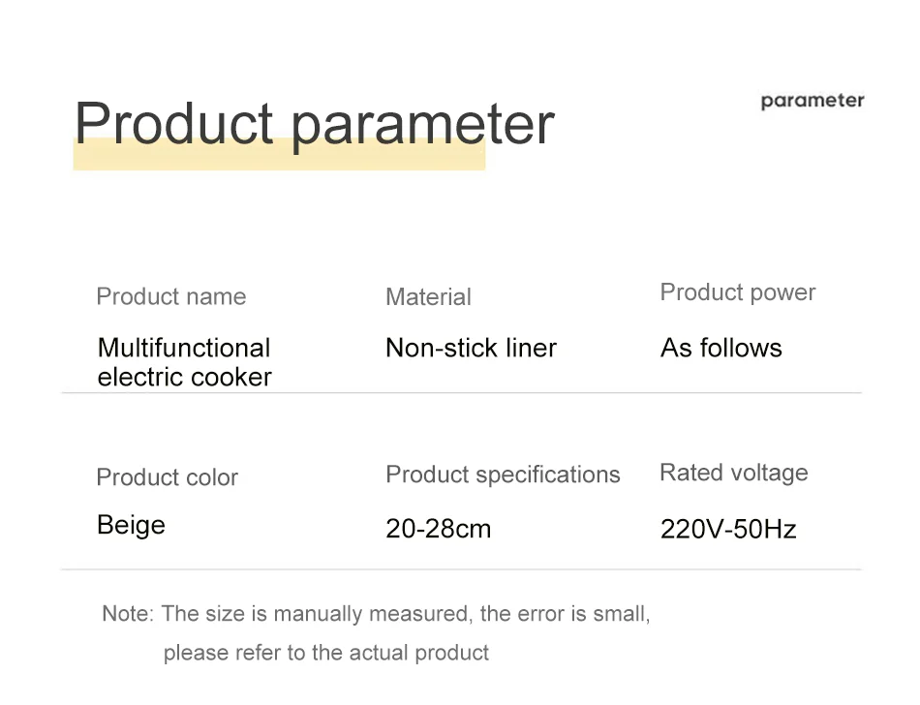Screen dimensions: 920x705
Task: Click the divider line below "Beige" row
Action: click(x=461, y=569)
